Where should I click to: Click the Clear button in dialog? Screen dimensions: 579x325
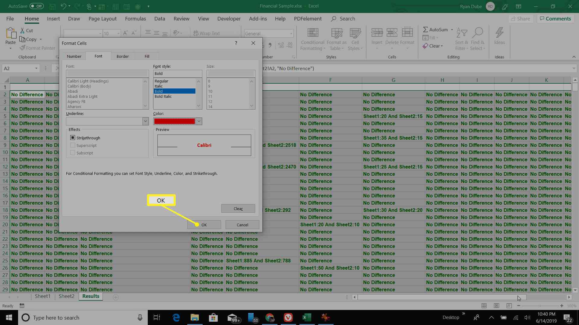pyautogui.click(x=238, y=208)
